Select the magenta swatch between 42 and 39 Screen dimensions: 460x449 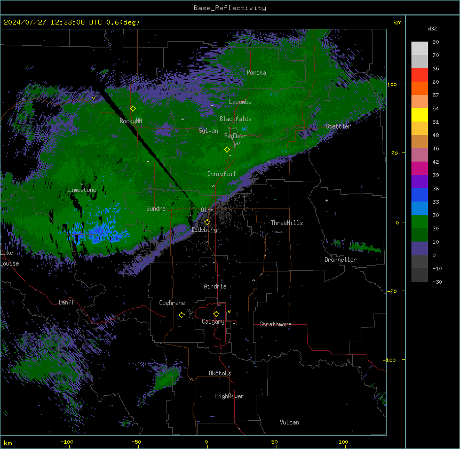[x=419, y=169]
